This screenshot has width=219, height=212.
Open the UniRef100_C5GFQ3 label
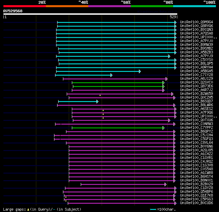[196, 139]
